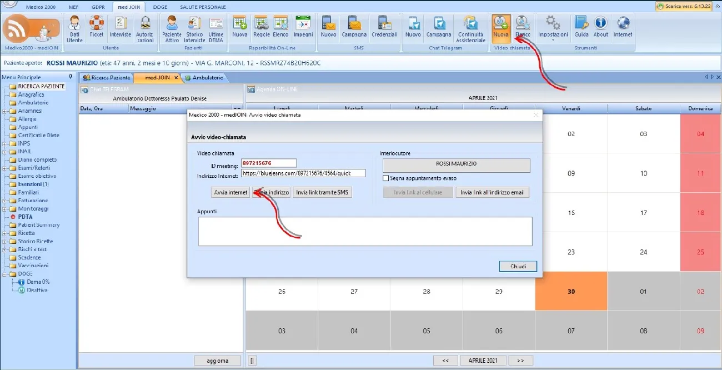Screen dimensions: 722x370
Task: Click the Avvia internet button
Action: point(230,192)
